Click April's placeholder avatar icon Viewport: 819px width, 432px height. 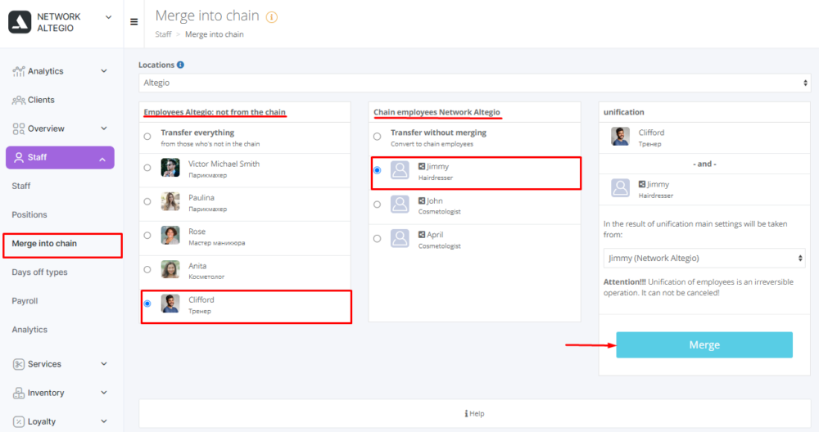point(400,238)
